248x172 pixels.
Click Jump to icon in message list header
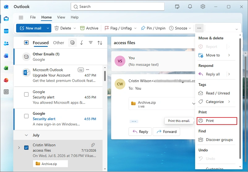click(82, 43)
